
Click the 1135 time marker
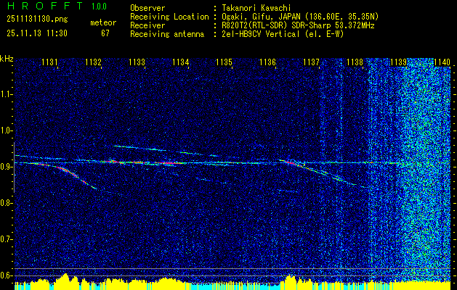224,62
